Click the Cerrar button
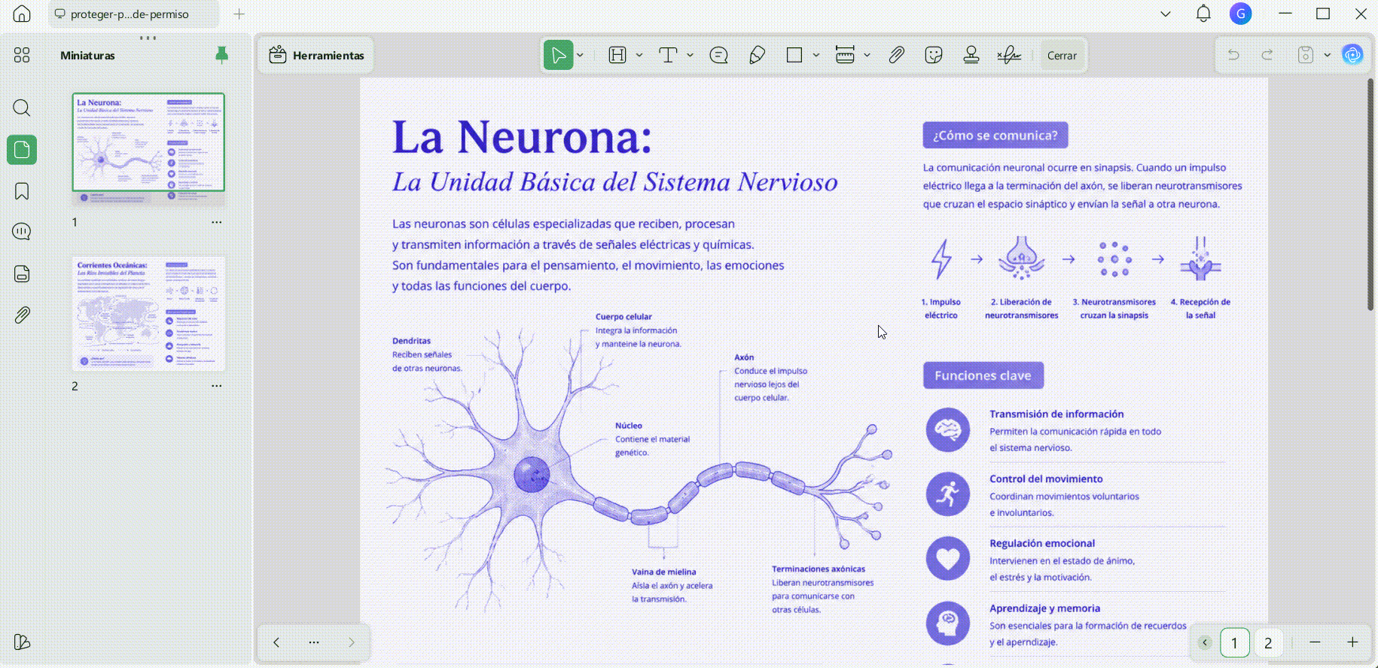The image size is (1378, 668). [x=1062, y=55]
